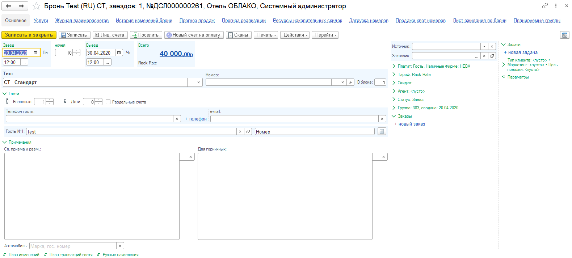Image resolution: width=572 pixels, height=258 pixels.
Task: Focus the e-mail input field
Action: pyautogui.click(x=294, y=119)
